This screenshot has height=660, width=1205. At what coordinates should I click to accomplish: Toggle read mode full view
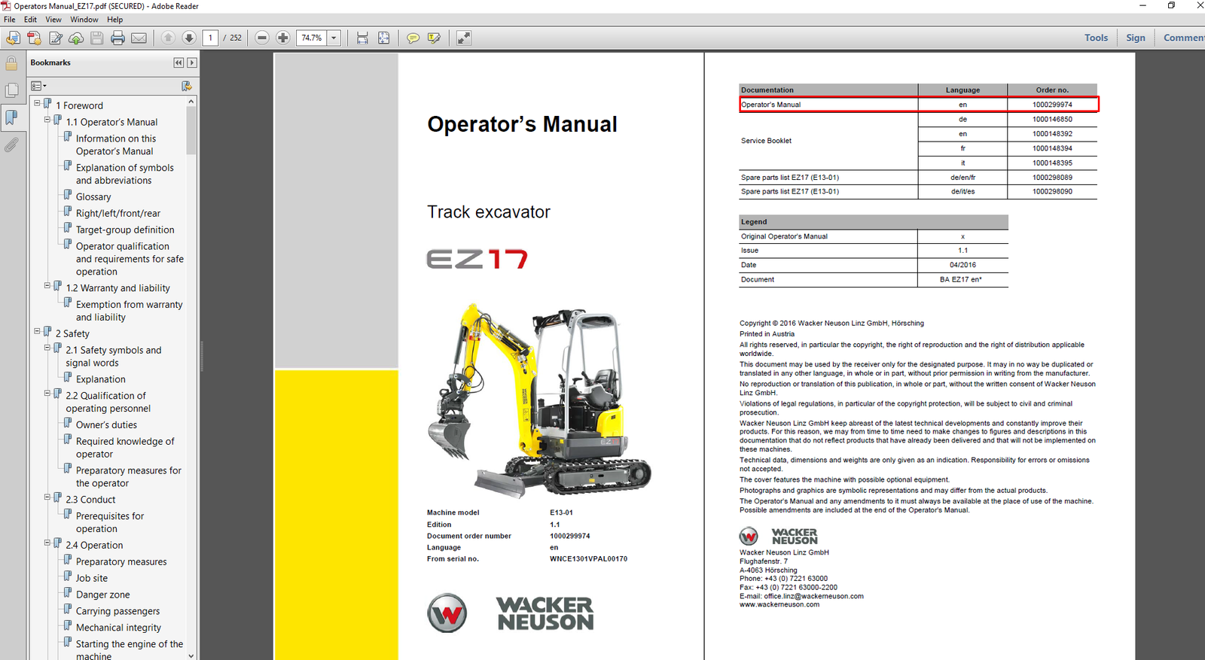[464, 38]
